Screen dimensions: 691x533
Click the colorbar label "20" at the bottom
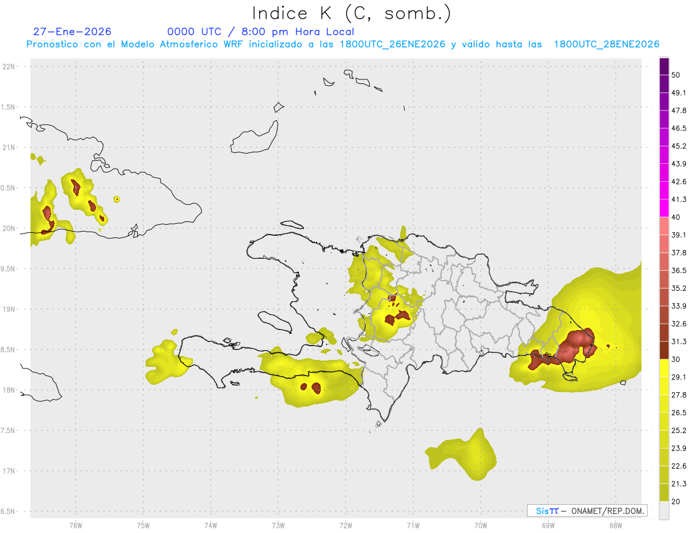676,501
